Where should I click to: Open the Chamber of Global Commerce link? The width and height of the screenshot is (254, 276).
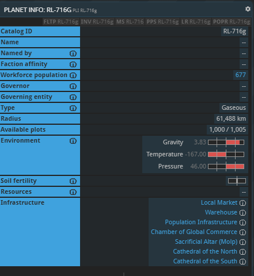[x=194, y=232]
